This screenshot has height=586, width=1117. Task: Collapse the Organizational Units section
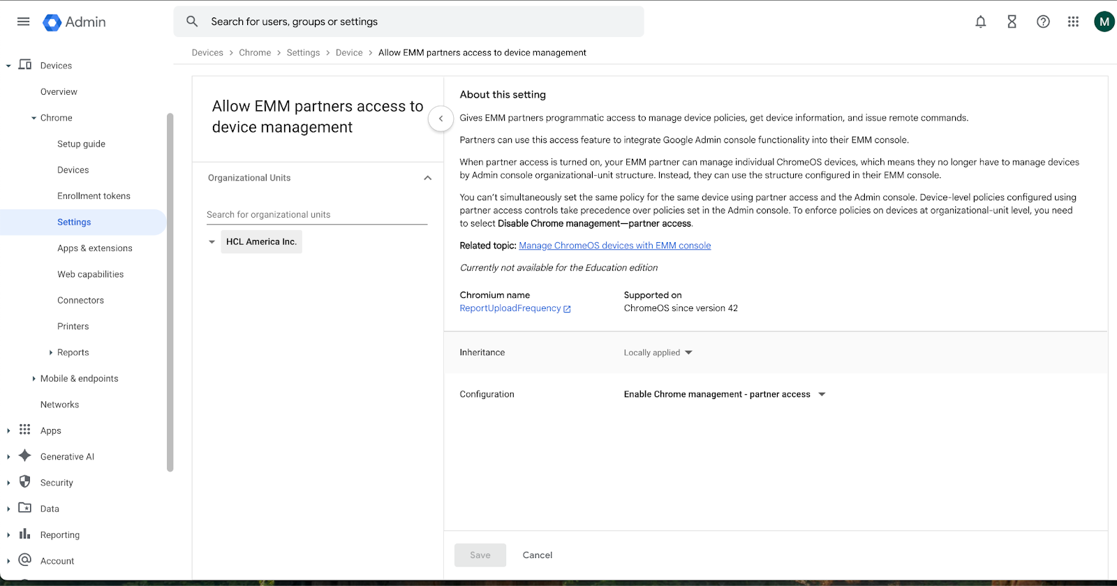click(x=427, y=178)
